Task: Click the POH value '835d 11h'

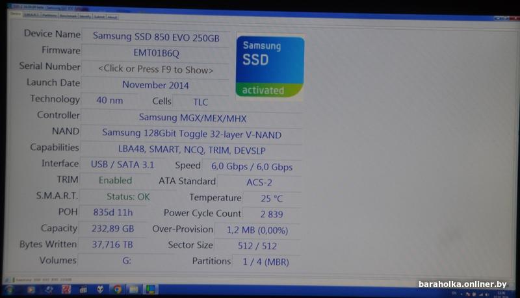Action: (x=112, y=212)
